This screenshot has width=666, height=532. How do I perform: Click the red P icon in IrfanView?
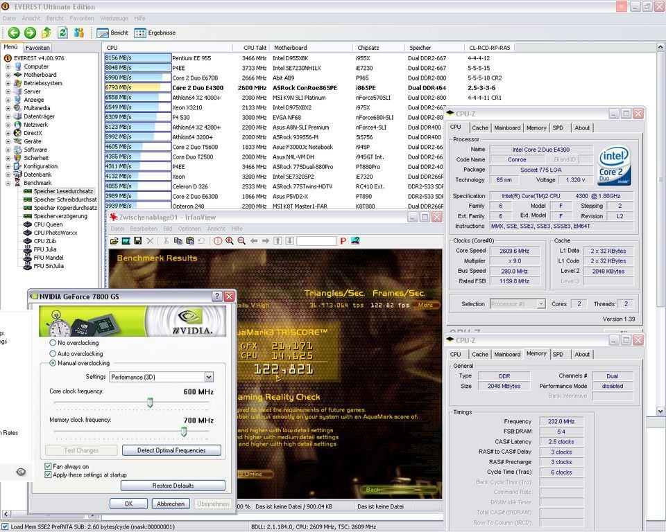[343, 241]
